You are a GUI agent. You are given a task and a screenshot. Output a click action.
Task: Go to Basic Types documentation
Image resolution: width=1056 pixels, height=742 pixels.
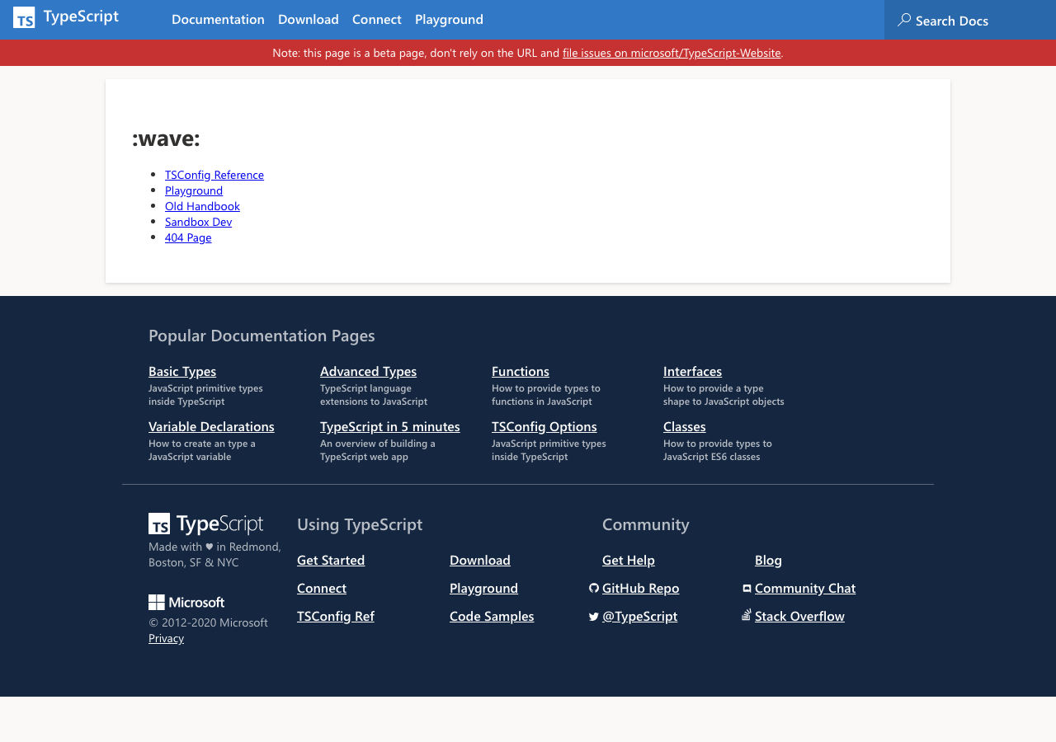pyautogui.click(x=182, y=371)
